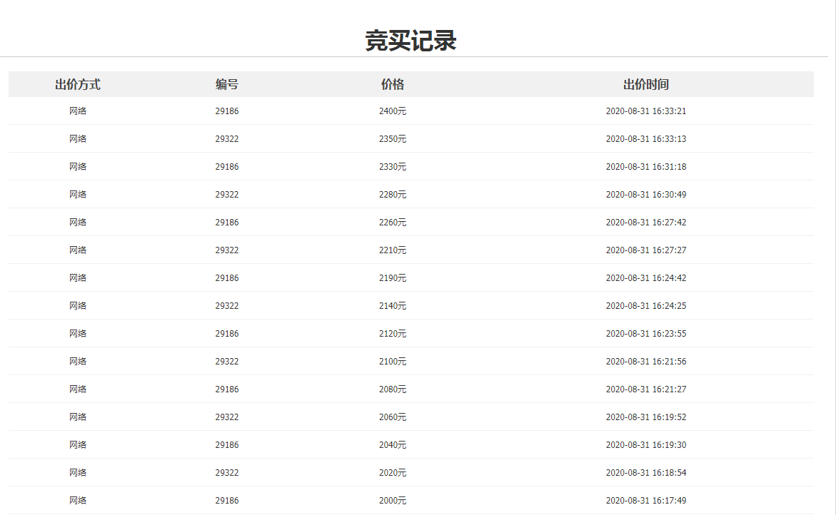Select the top bid row priced 2400元
This screenshot has height=515, width=836.
click(393, 111)
